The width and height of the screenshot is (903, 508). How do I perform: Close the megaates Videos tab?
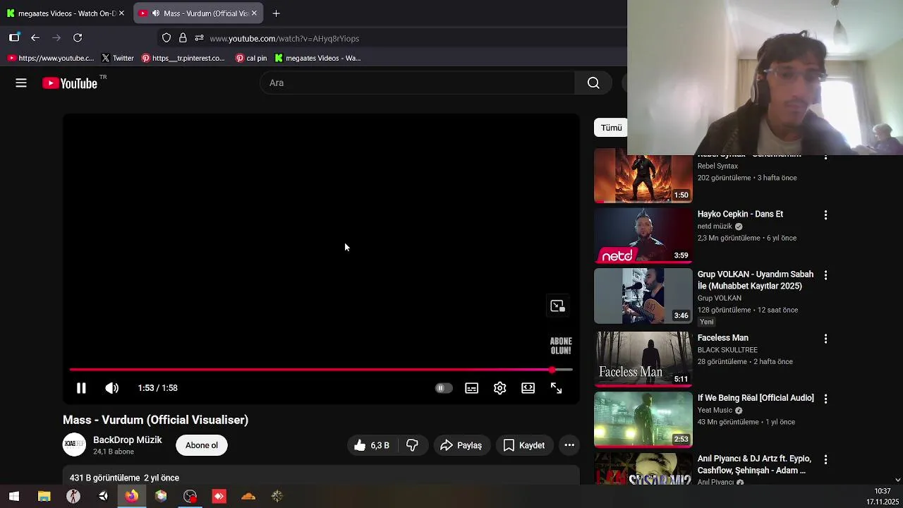click(121, 13)
